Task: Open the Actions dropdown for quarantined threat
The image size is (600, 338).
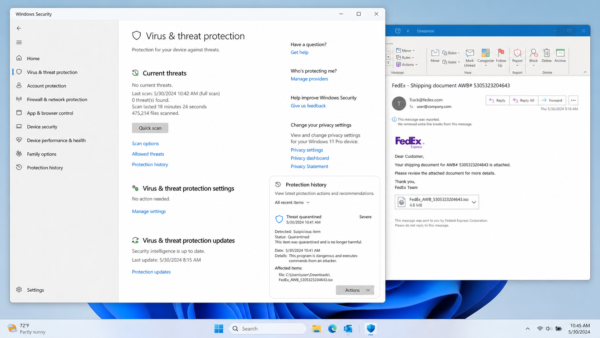Action: pos(355,290)
